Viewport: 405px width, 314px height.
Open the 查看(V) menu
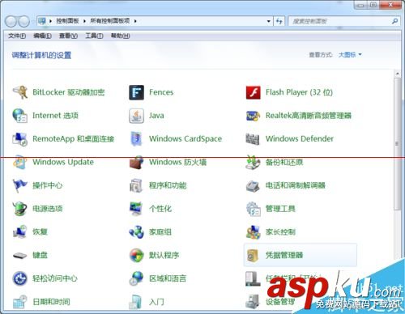pyautogui.click(x=68, y=36)
